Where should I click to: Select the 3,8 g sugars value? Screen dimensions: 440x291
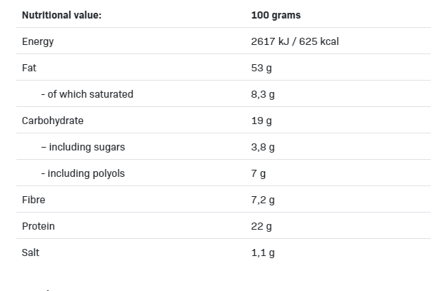(x=263, y=148)
